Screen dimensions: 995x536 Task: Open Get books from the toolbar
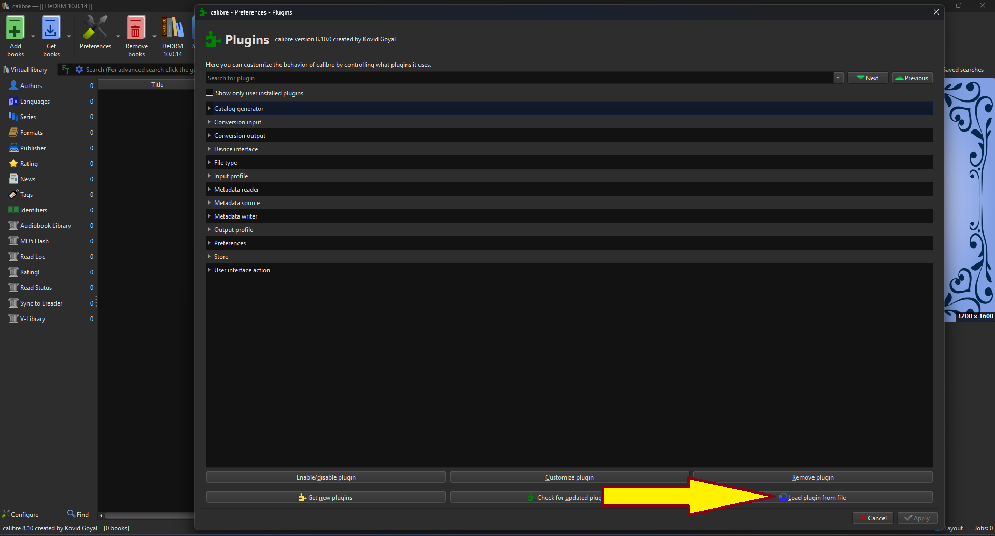pyautogui.click(x=51, y=28)
